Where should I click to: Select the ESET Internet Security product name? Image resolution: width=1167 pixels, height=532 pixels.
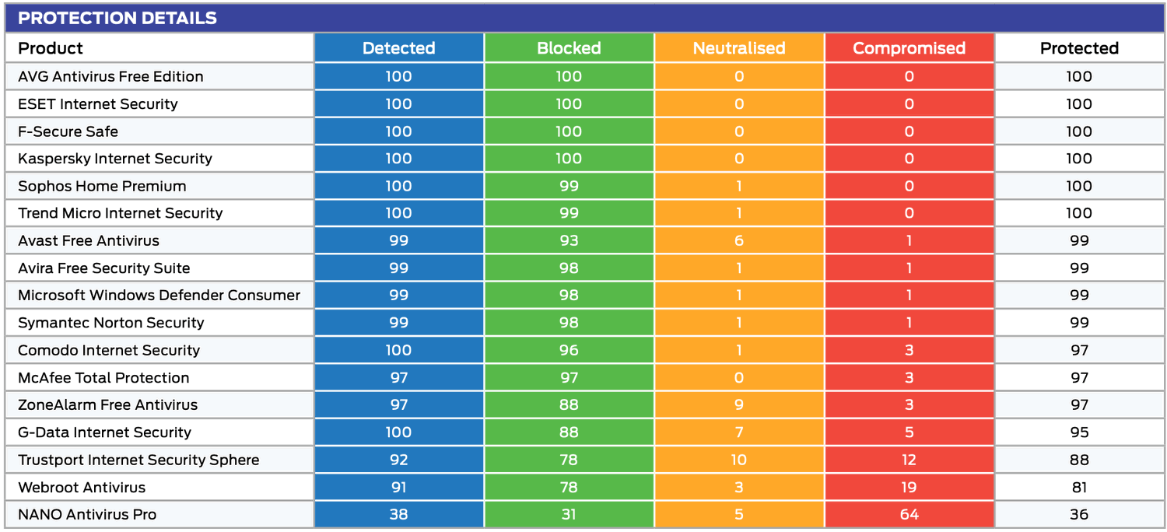(x=98, y=104)
